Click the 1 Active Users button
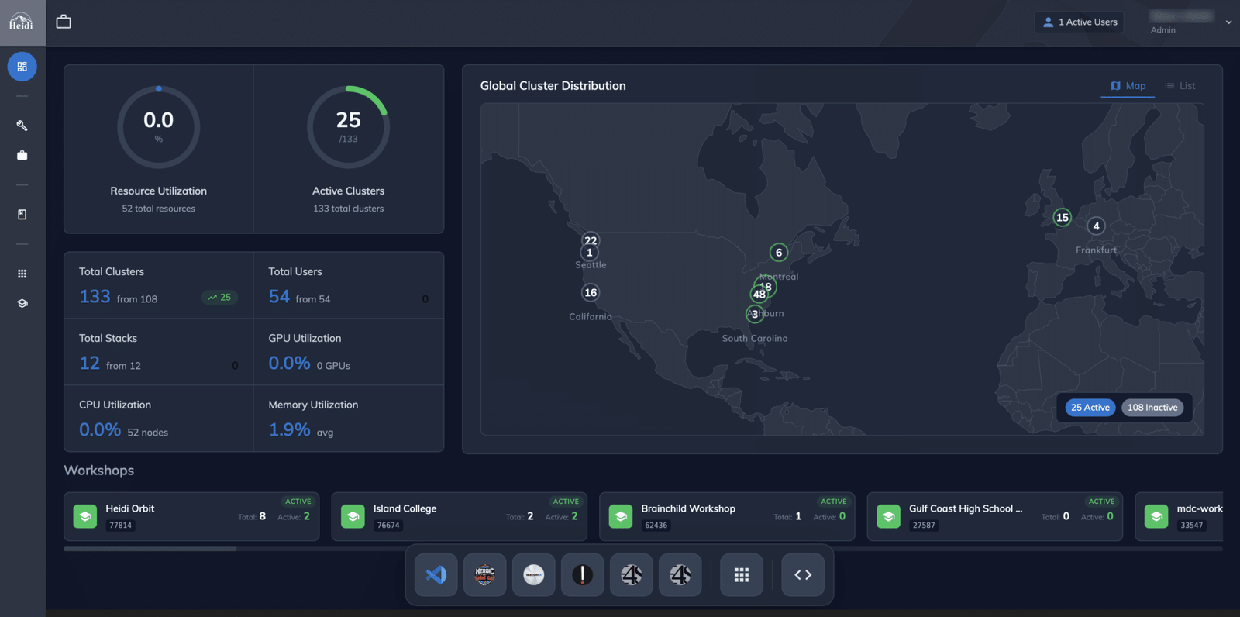1240x617 pixels. point(1080,22)
